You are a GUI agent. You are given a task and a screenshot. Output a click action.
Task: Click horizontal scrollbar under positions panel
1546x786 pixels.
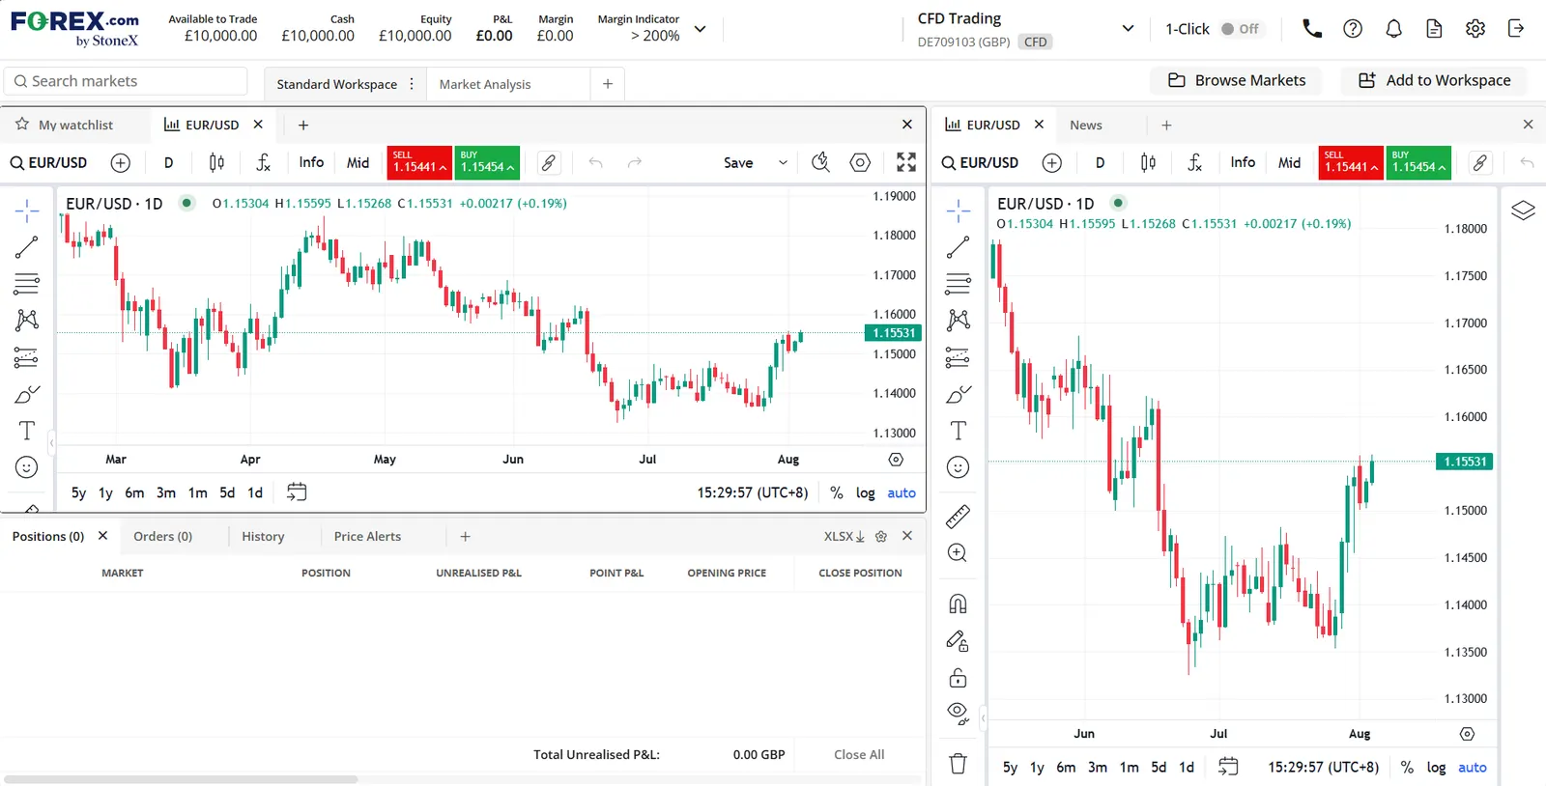(181, 778)
